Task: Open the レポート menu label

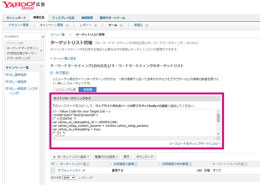Action: [x=86, y=25]
